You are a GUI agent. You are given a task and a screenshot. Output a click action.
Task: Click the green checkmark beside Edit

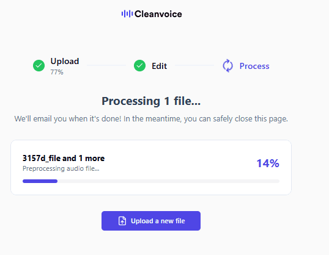[140, 65]
